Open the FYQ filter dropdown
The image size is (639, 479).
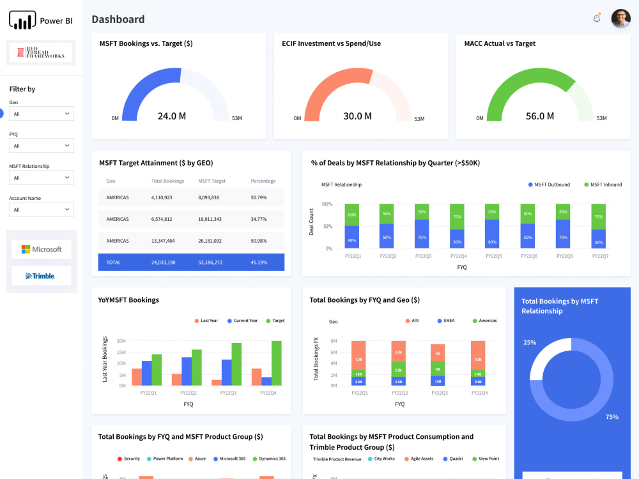point(42,146)
